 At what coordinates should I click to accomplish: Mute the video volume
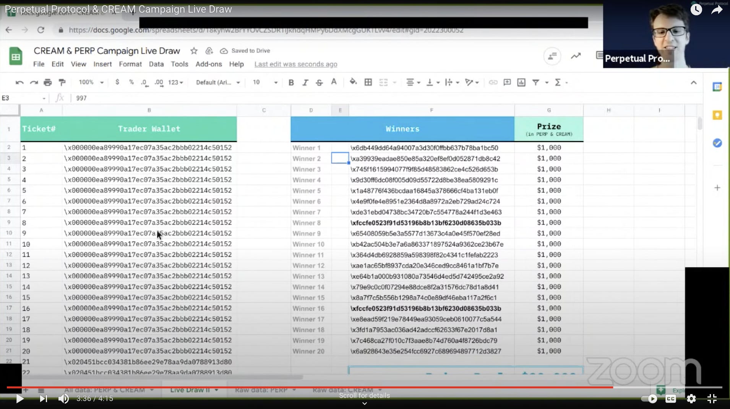(x=63, y=399)
